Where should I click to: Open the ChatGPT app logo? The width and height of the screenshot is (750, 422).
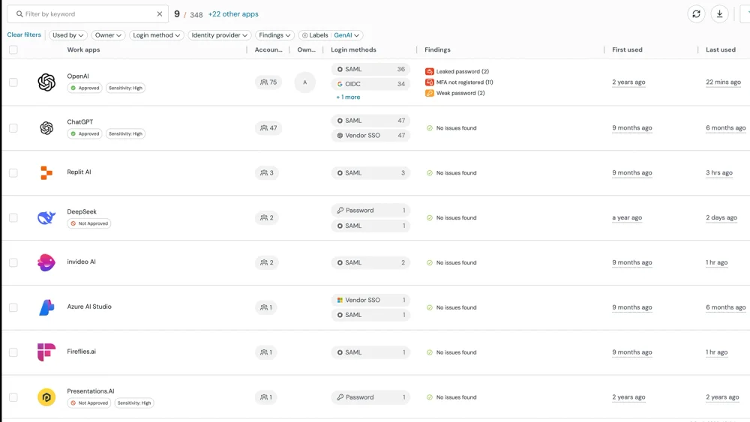[x=46, y=128]
